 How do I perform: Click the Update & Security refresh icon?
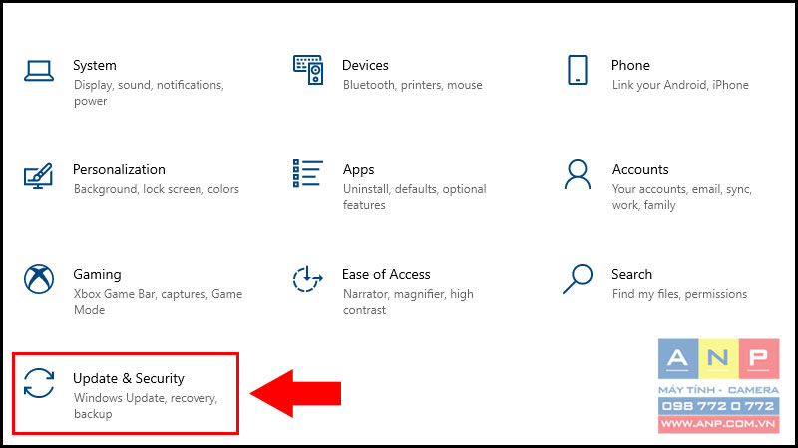coord(39,383)
